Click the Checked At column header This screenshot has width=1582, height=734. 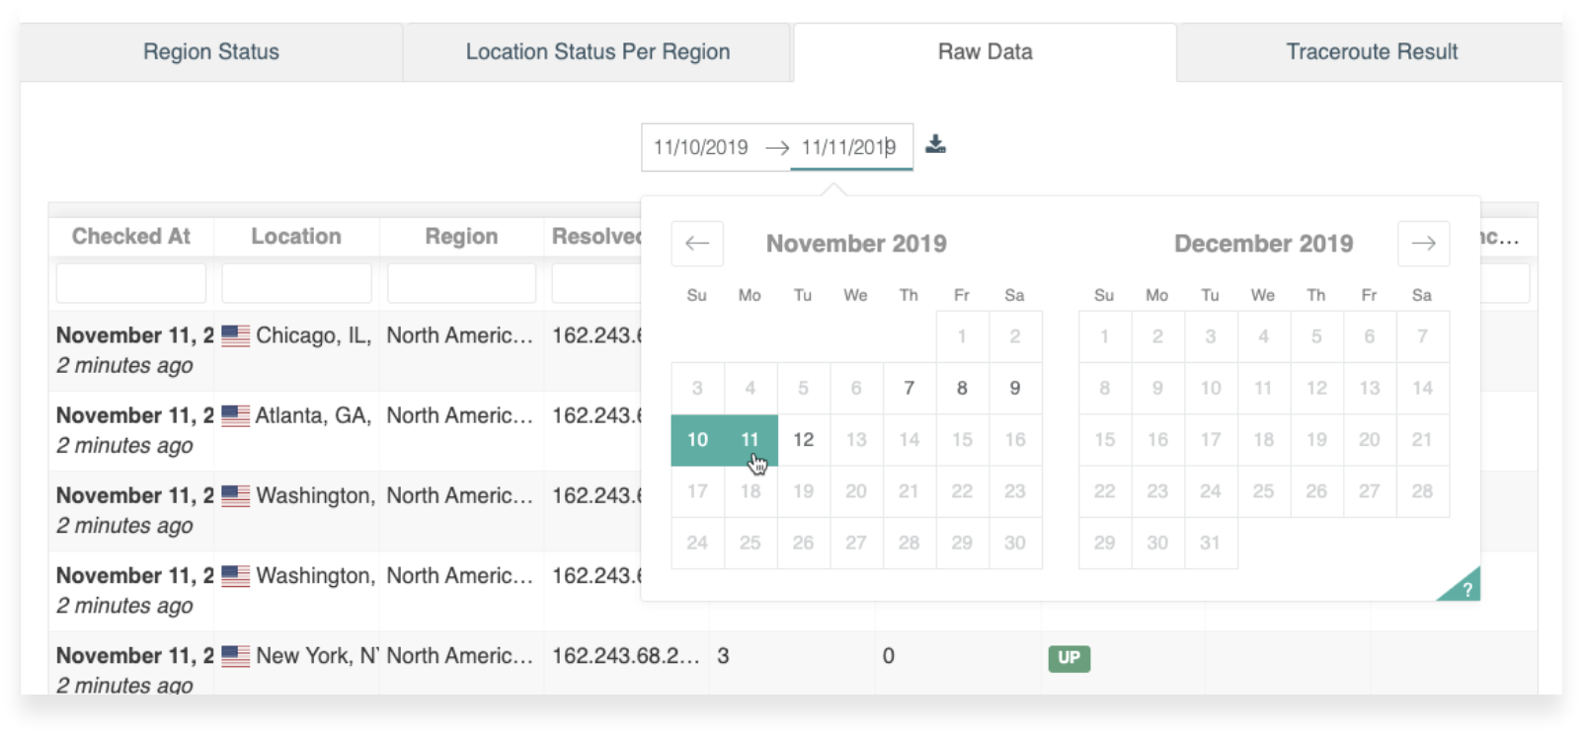[x=131, y=237]
